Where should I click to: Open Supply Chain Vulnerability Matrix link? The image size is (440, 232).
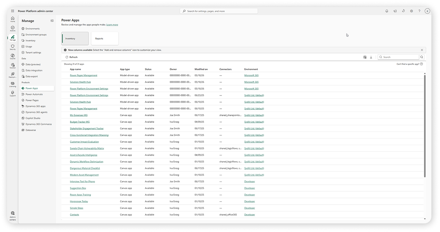(87, 148)
